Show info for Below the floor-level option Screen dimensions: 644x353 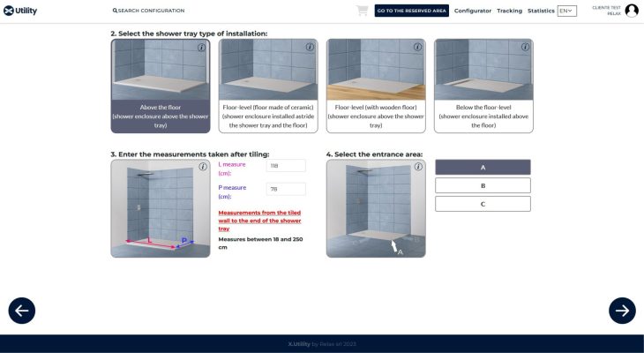[526, 47]
